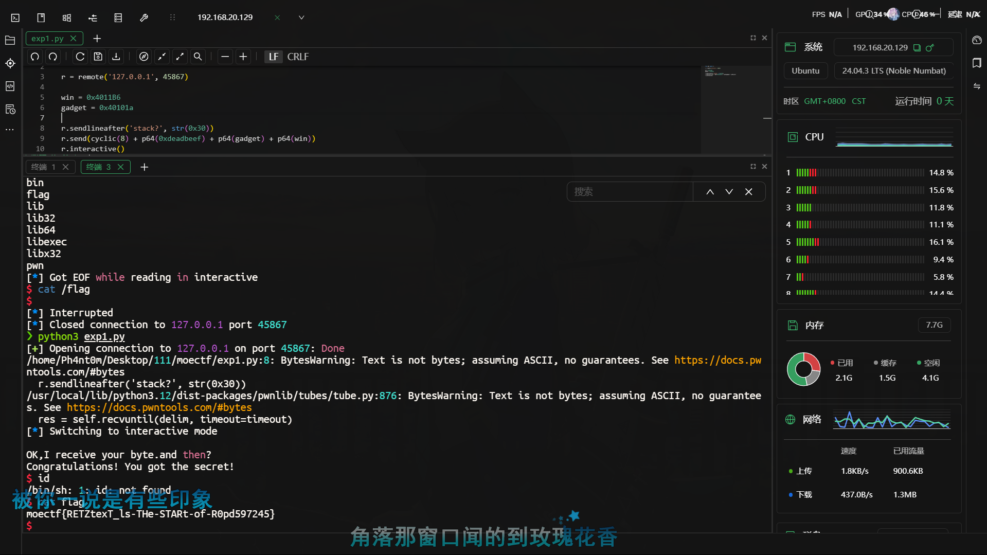This screenshot has width=987, height=555.
Task: Open the wrench tools icon in top toolbar
Action: click(144, 17)
